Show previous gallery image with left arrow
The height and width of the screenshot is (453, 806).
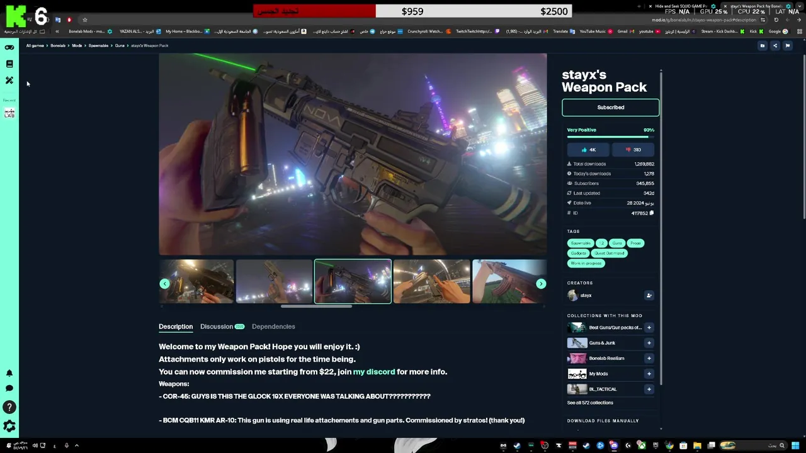pos(164,284)
